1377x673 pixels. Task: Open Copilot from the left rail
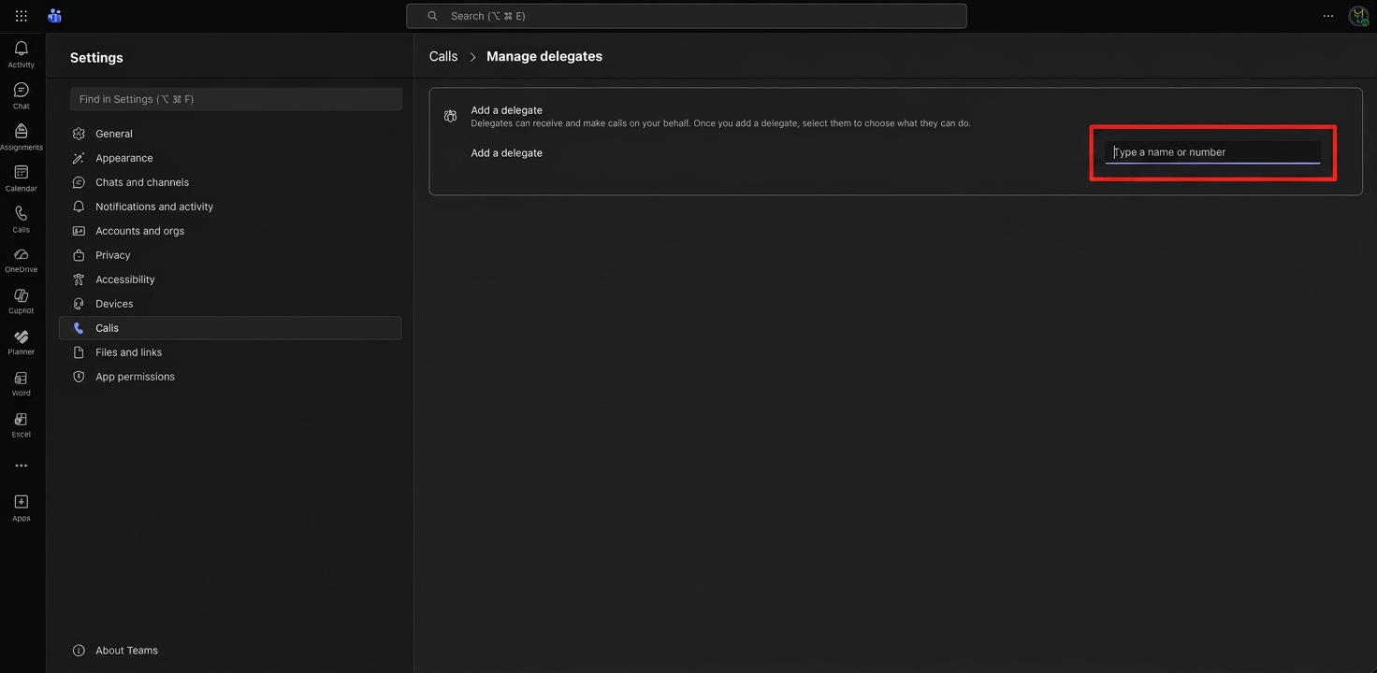coord(21,301)
